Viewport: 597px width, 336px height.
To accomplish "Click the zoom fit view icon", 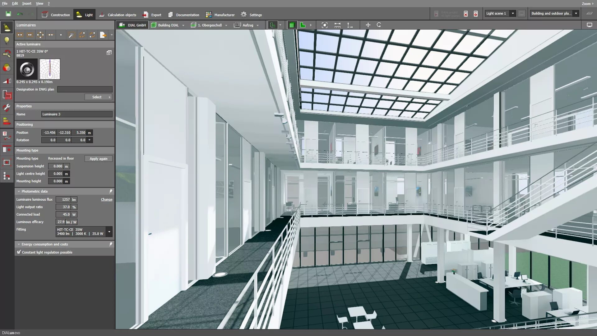I will (324, 25).
